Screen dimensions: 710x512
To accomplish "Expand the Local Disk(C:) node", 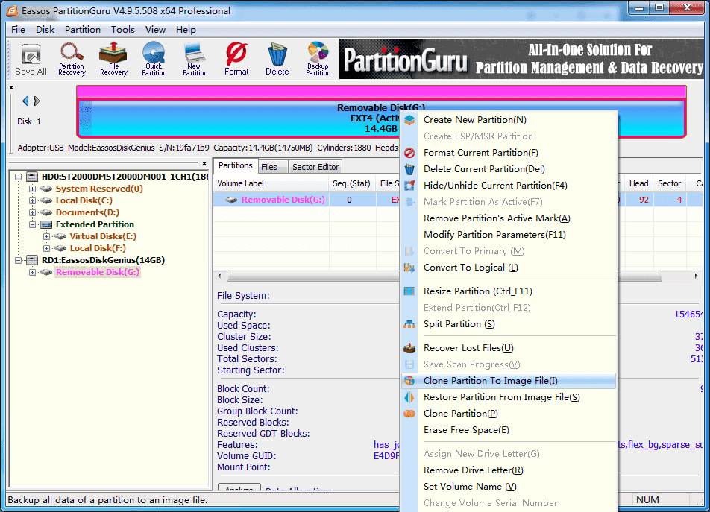I will pyautogui.click(x=32, y=200).
